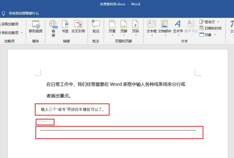Insert 联机视频 online video
234x158 pixels.
(36, 27)
